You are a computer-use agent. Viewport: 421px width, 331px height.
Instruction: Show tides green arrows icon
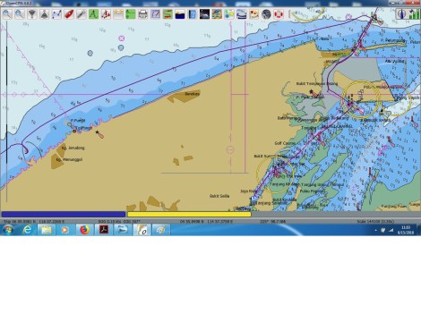[x=131, y=14]
